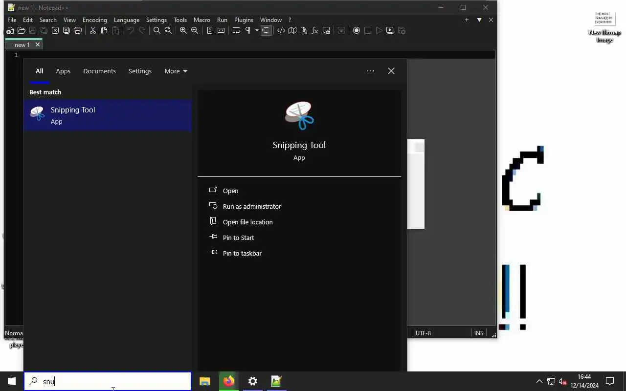
Task: Select New Bitmap Image desktop icon
Action: click(x=604, y=27)
